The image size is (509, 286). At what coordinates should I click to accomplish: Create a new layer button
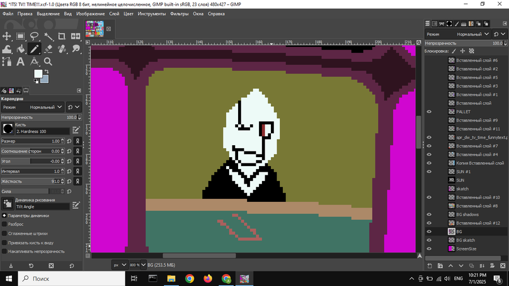click(429, 266)
